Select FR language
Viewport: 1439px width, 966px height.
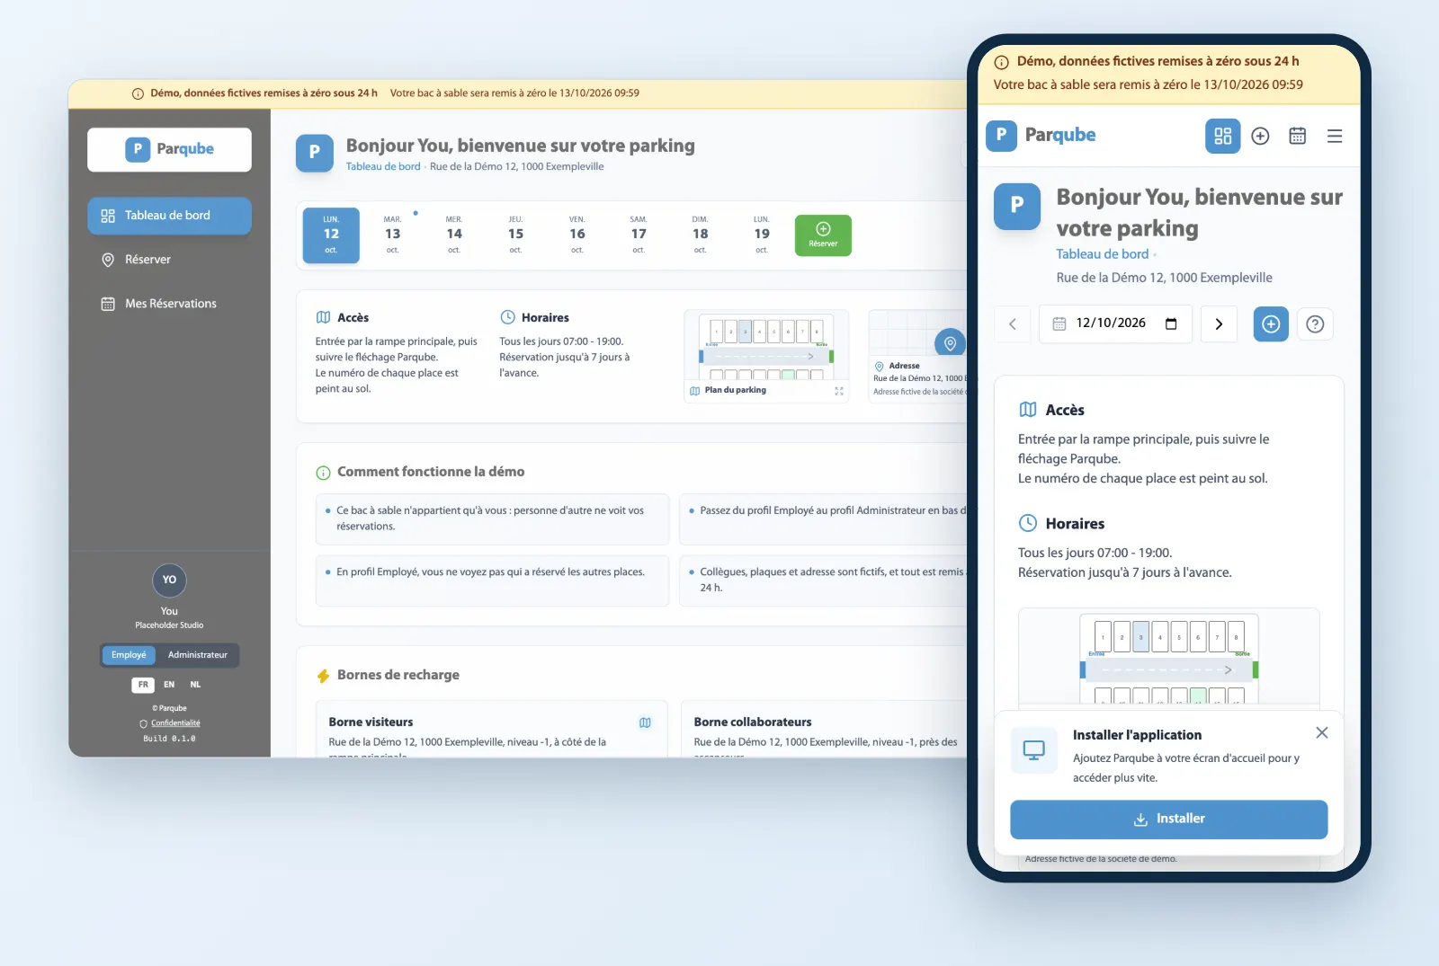point(143,685)
